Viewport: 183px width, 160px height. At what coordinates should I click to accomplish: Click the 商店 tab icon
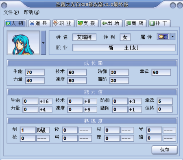tap(128, 23)
